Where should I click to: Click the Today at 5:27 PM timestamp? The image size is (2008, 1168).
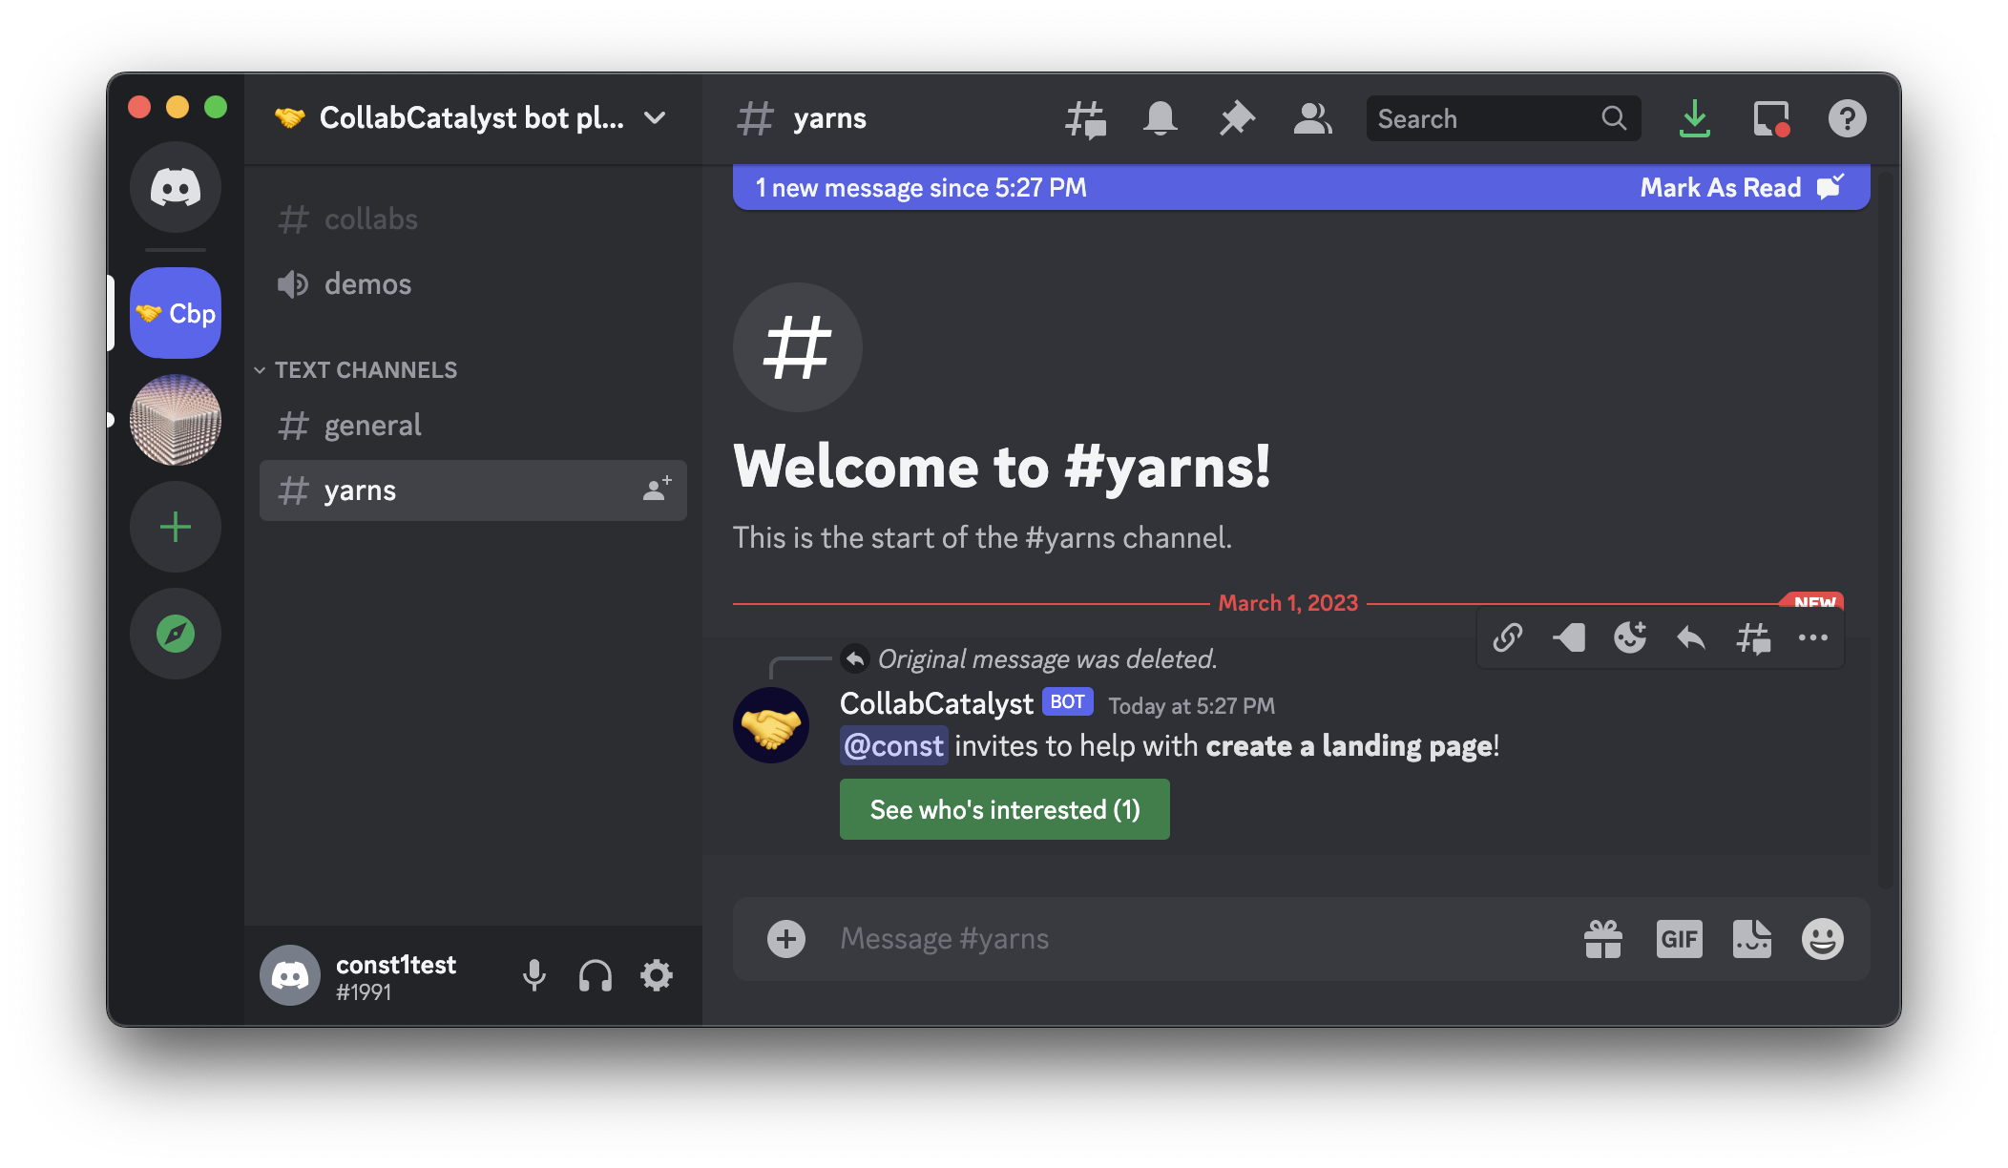[x=1191, y=706]
